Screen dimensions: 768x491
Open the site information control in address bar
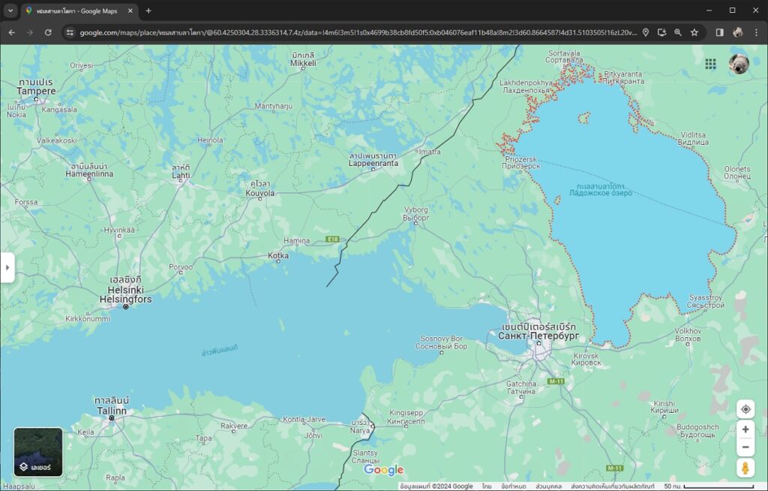pyautogui.click(x=70, y=32)
